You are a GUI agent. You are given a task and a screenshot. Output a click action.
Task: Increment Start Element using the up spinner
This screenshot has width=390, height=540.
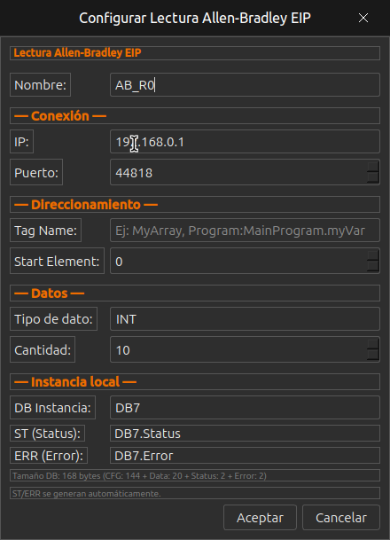[373, 255]
